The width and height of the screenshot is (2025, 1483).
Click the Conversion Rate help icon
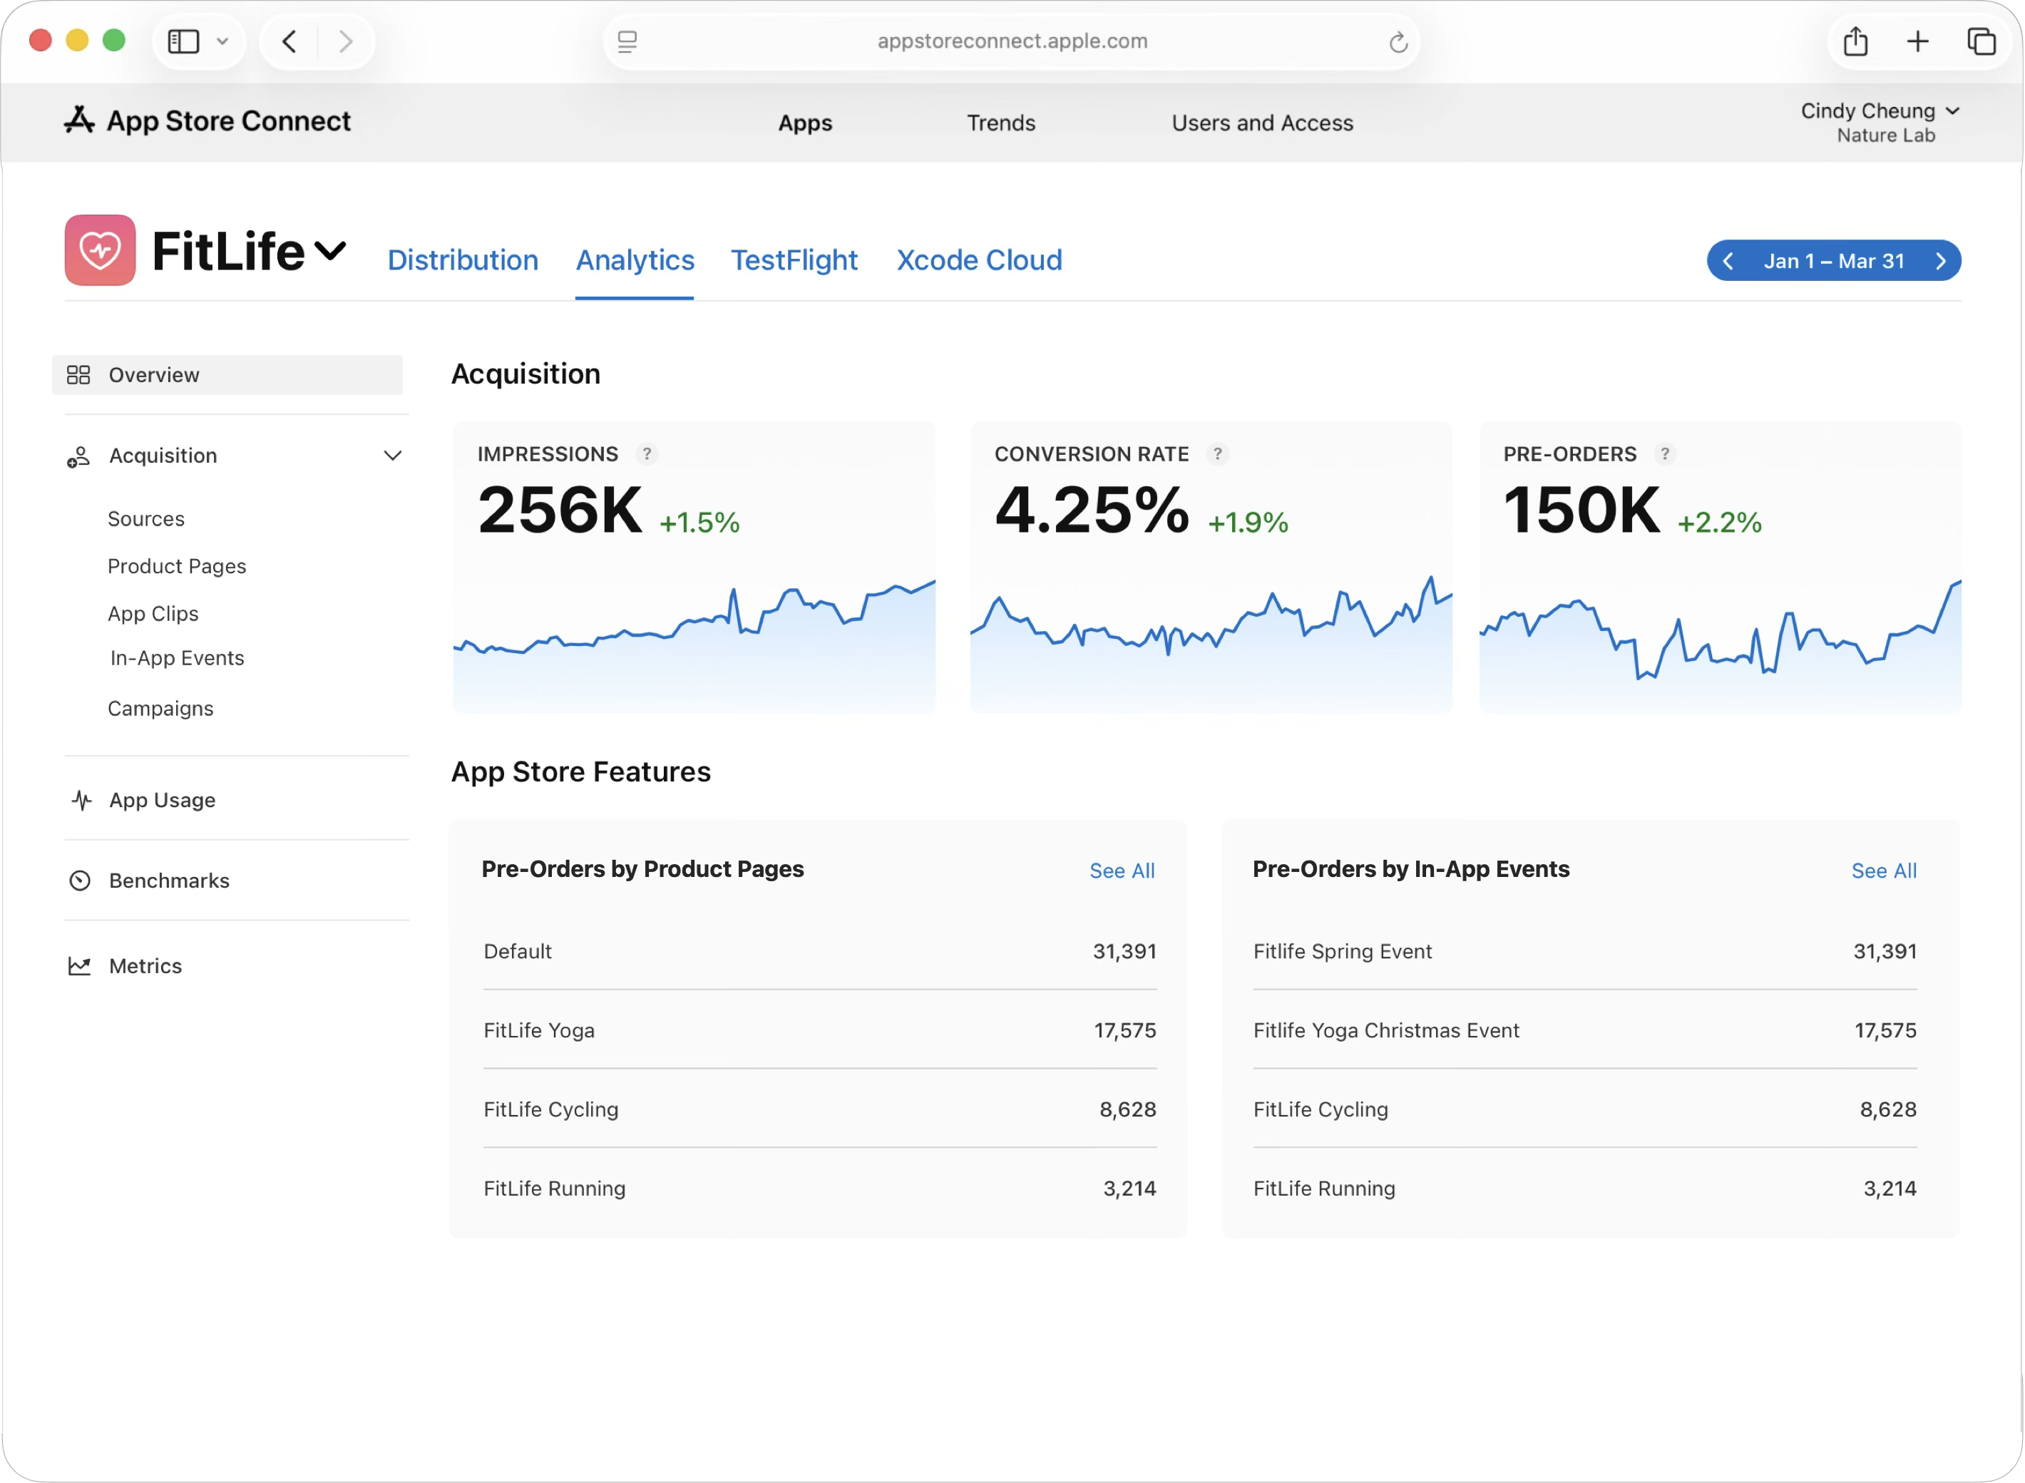click(1217, 454)
